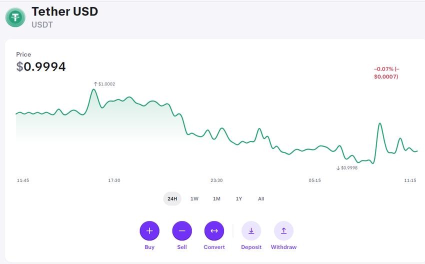This screenshot has width=425, height=264.
Task: Select the All time range tab
Action: (x=261, y=199)
